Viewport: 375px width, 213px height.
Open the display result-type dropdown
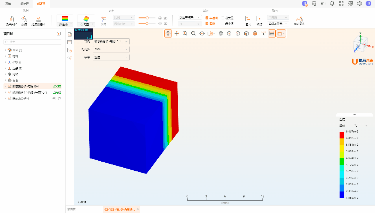tap(189, 17)
